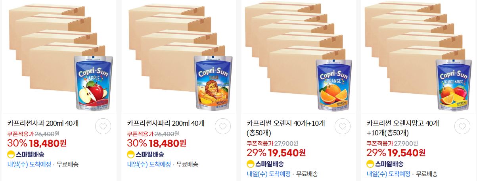Select 스마일배송 icon on orange juice item

pos(265,164)
